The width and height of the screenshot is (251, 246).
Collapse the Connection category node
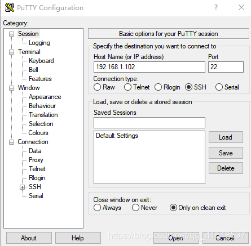11,142
